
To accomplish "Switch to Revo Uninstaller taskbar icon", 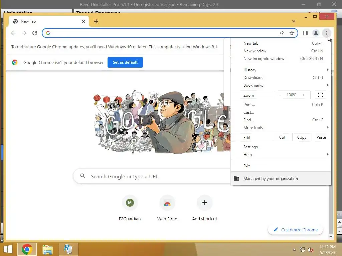I will 68,249.
